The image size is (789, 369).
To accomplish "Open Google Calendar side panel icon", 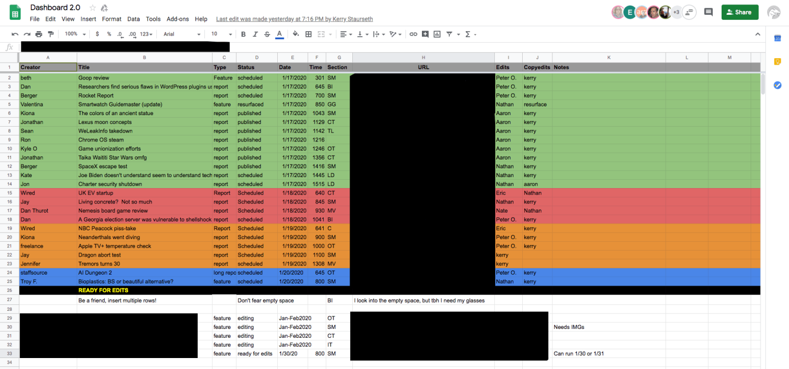I will [x=777, y=38].
